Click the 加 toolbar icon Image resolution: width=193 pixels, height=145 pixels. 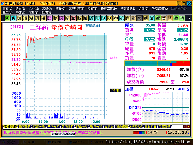coord(19,18)
